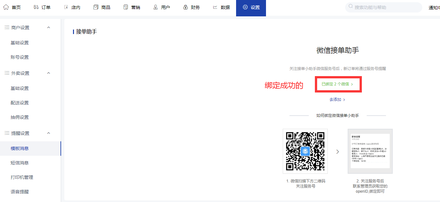The width and height of the screenshot is (440, 202).
Task: Click the new order reminder preview image
Action: click(x=370, y=151)
